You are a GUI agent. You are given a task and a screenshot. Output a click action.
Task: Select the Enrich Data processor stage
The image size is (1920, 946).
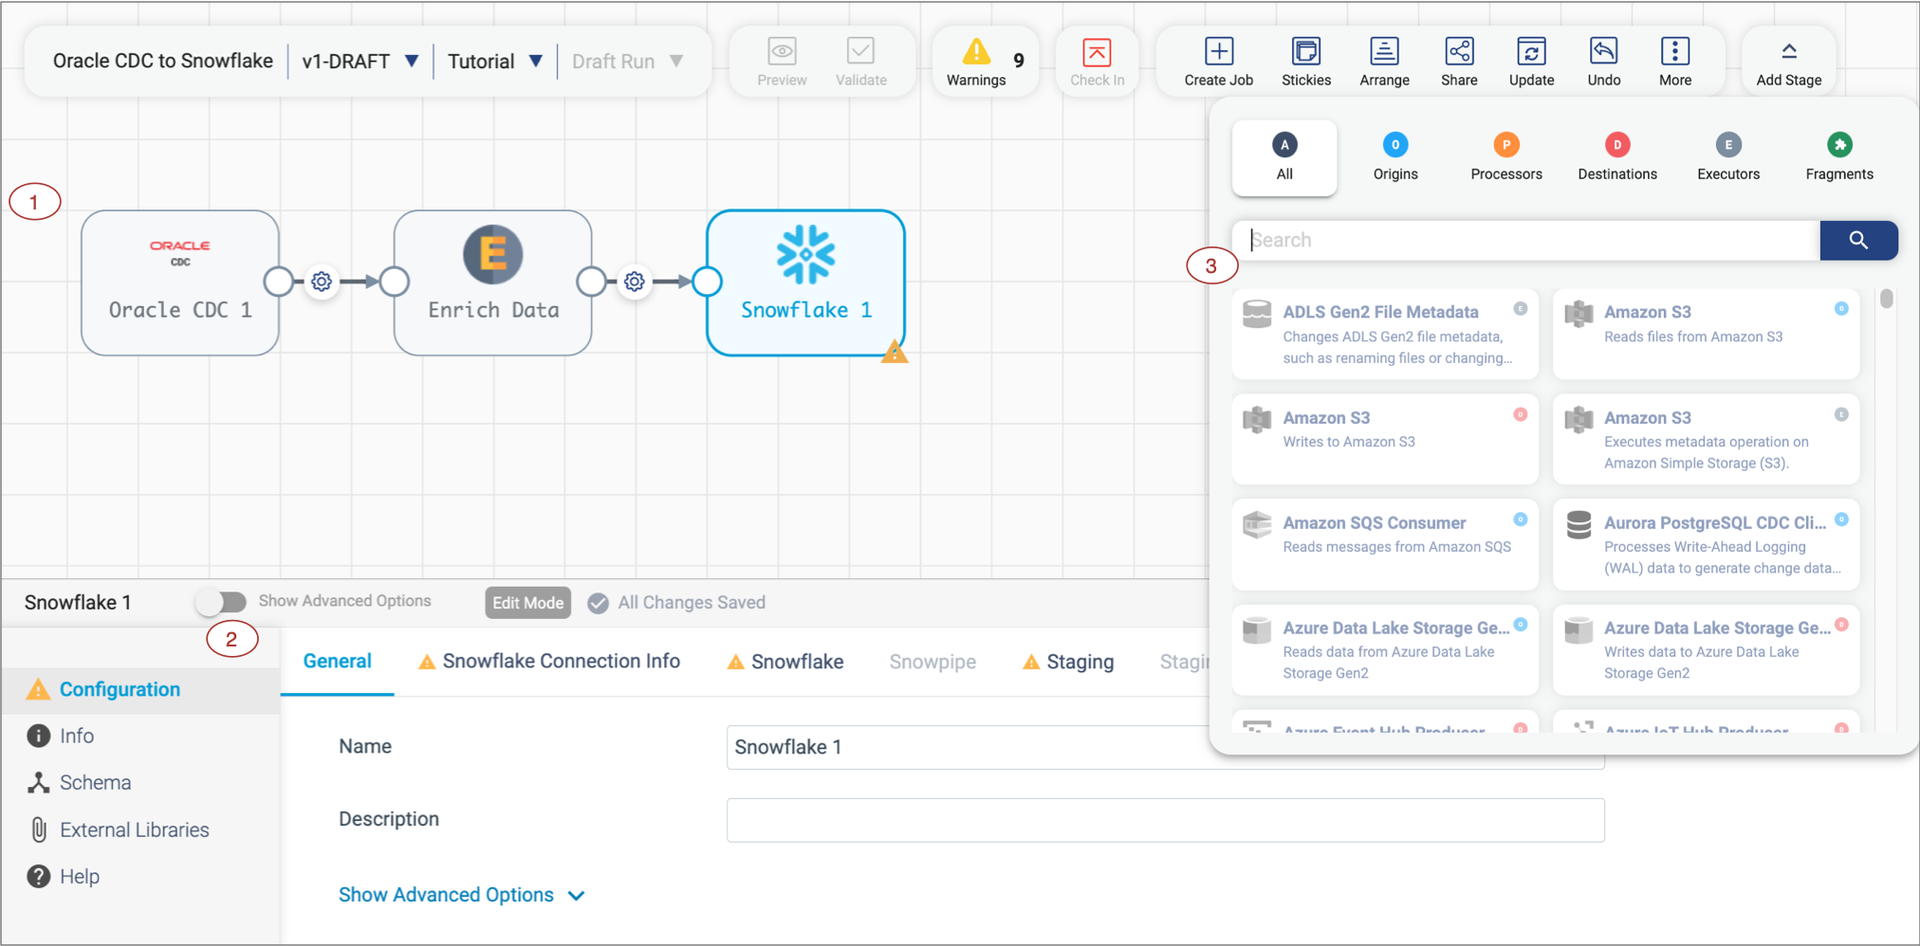click(x=493, y=282)
